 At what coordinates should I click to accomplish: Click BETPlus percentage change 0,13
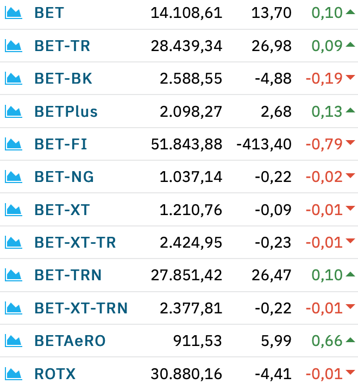click(x=326, y=112)
